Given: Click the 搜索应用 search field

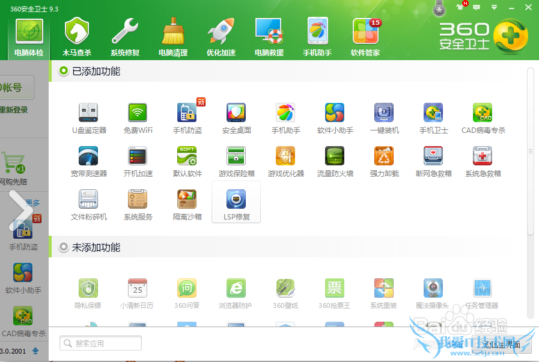Looking at the screenshot, I should [x=100, y=343].
